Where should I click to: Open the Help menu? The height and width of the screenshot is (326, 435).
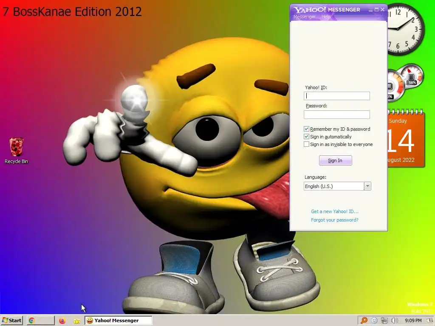(x=326, y=17)
